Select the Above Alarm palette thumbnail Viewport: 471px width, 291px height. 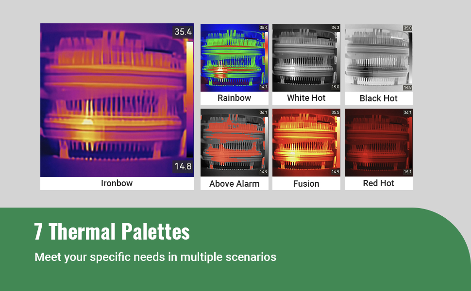(x=234, y=143)
